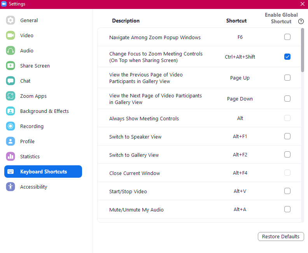308x253 pixels.
Task: Enable global shortcut for Switch to Speaker View
Action: (287, 136)
